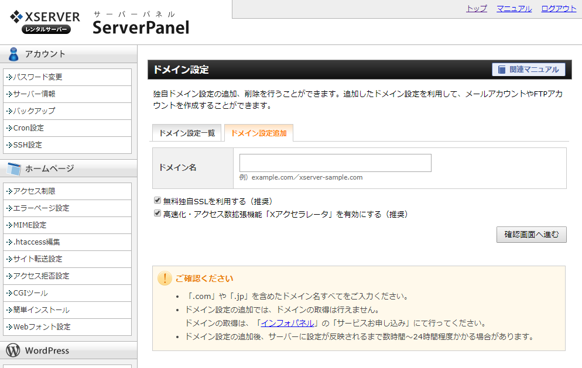This screenshot has width=582, height=368.
Task: Click the ご確認ください heading
Action: point(204,278)
